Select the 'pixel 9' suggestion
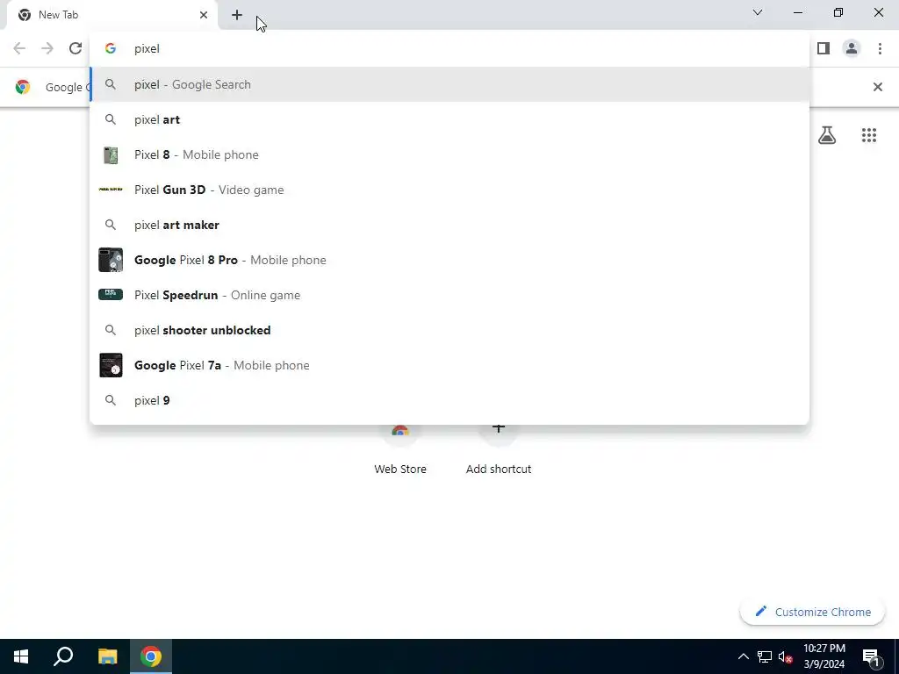Image resolution: width=899 pixels, height=674 pixels. (x=449, y=400)
